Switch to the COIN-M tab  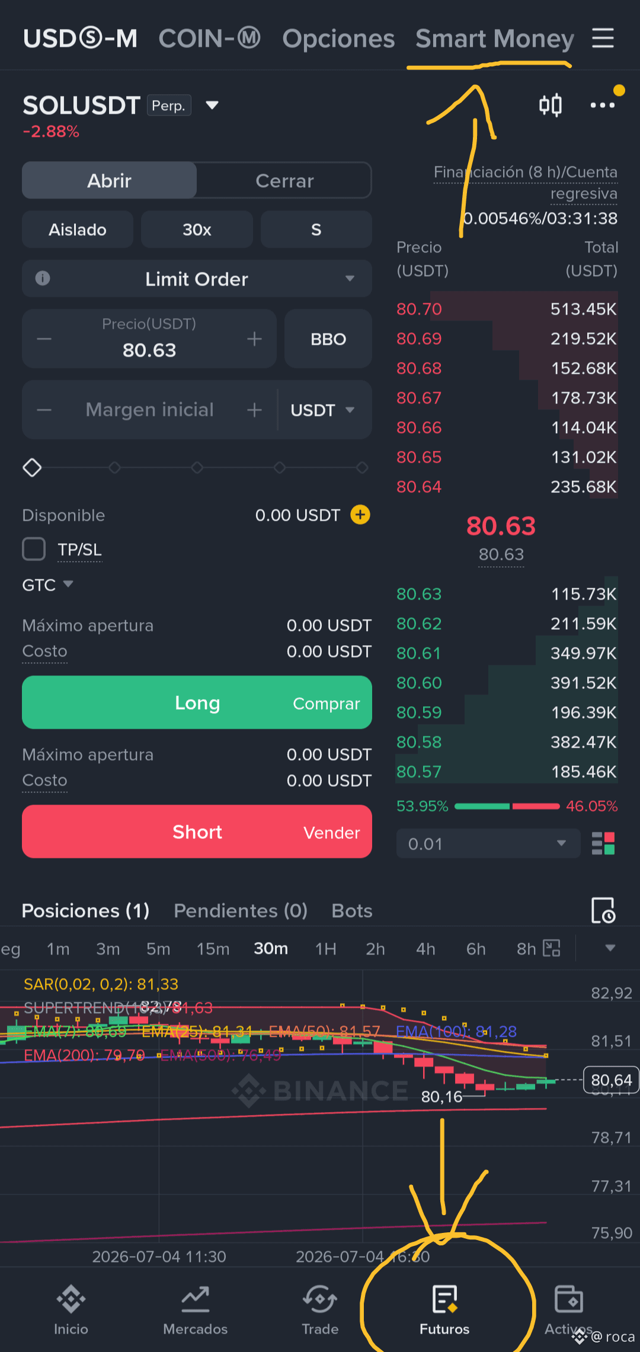tap(209, 39)
